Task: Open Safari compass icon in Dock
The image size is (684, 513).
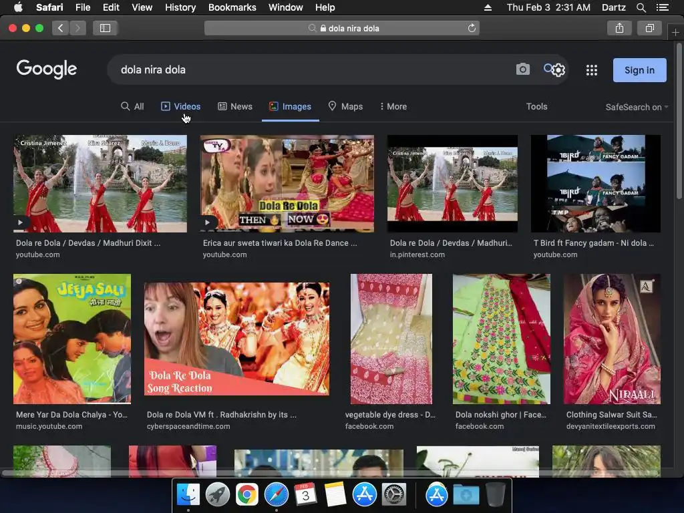Action: click(x=276, y=494)
